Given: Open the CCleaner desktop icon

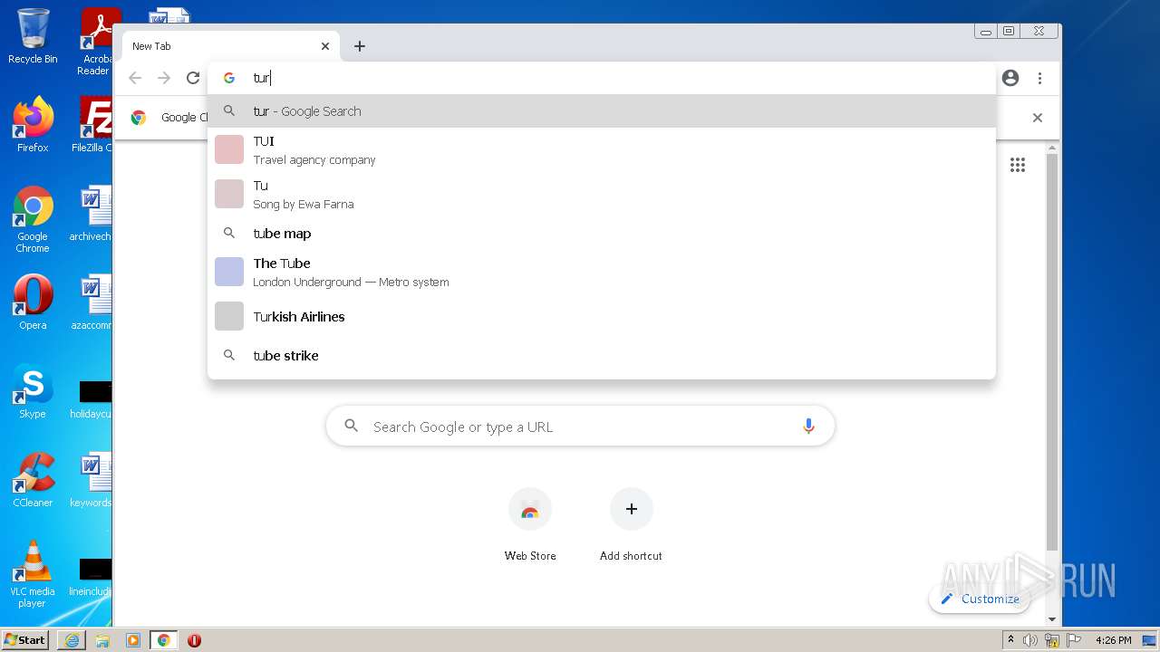Looking at the screenshot, I should 33,479.
